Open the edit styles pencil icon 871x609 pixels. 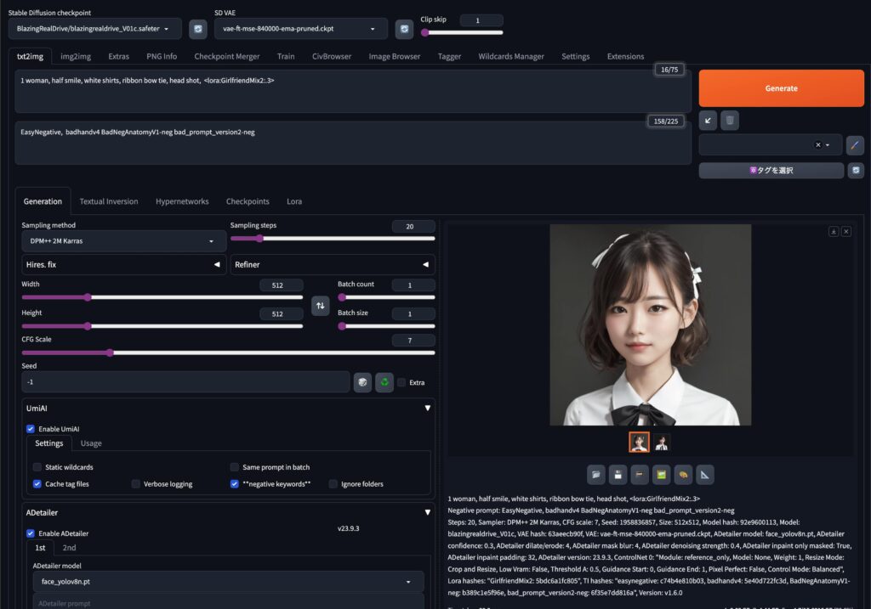click(855, 145)
